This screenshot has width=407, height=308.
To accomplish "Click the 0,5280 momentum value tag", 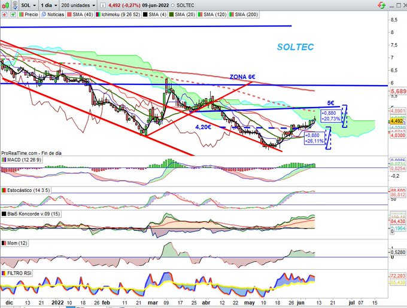I will coord(397,252).
